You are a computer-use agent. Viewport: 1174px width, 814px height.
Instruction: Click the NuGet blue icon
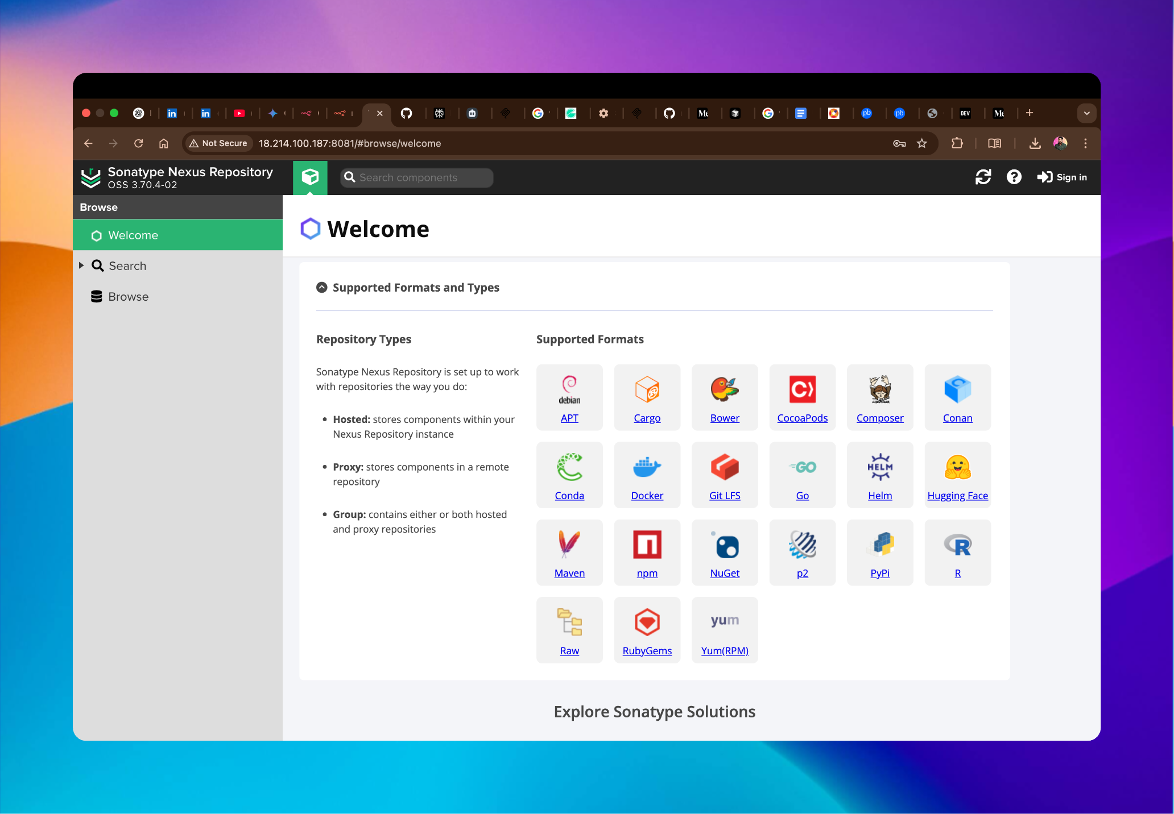pos(725,545)
